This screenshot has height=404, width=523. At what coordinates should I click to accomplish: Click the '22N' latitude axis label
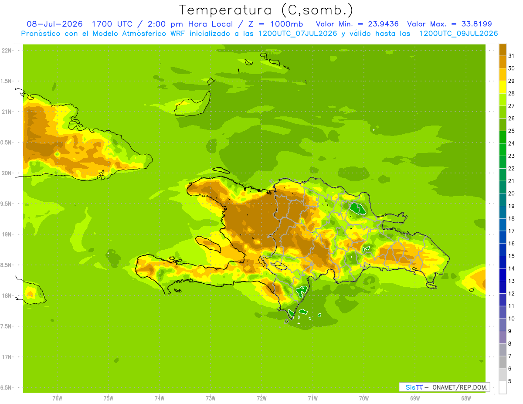(7, 51)
